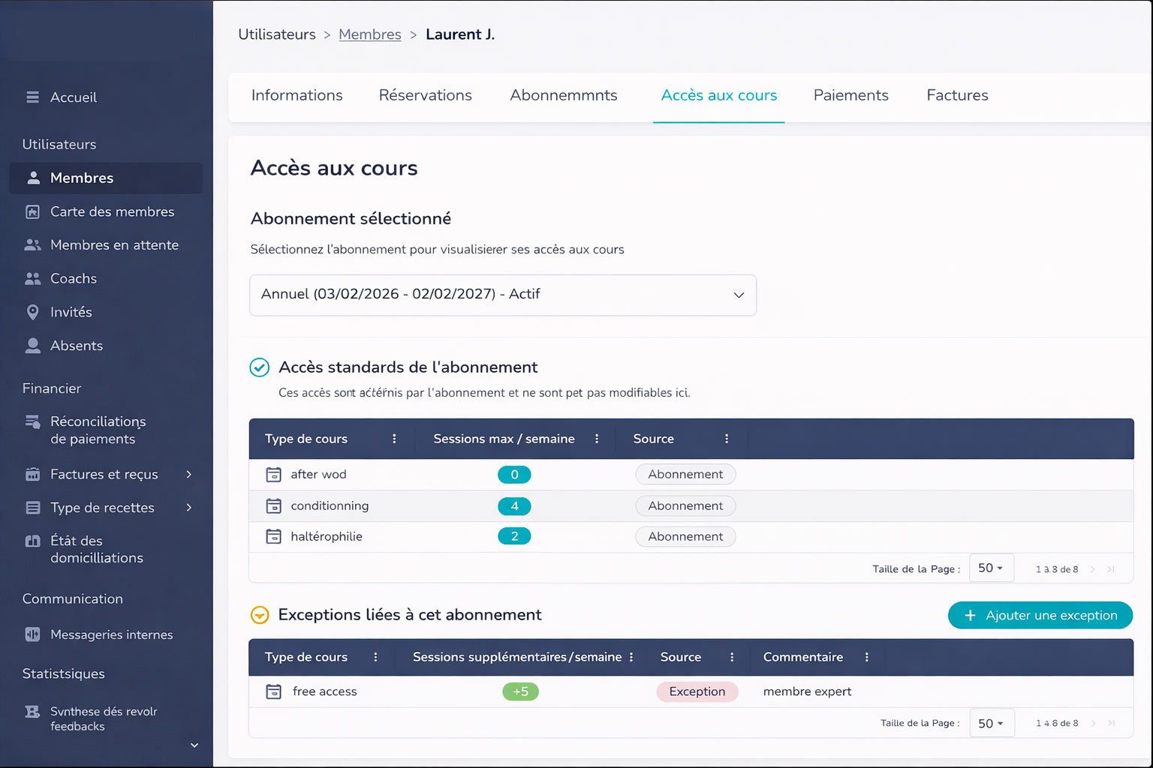Open Sessions supplémentaires/semaine column menu
This screenshot has height=768, width=1153.
point(631,657)
